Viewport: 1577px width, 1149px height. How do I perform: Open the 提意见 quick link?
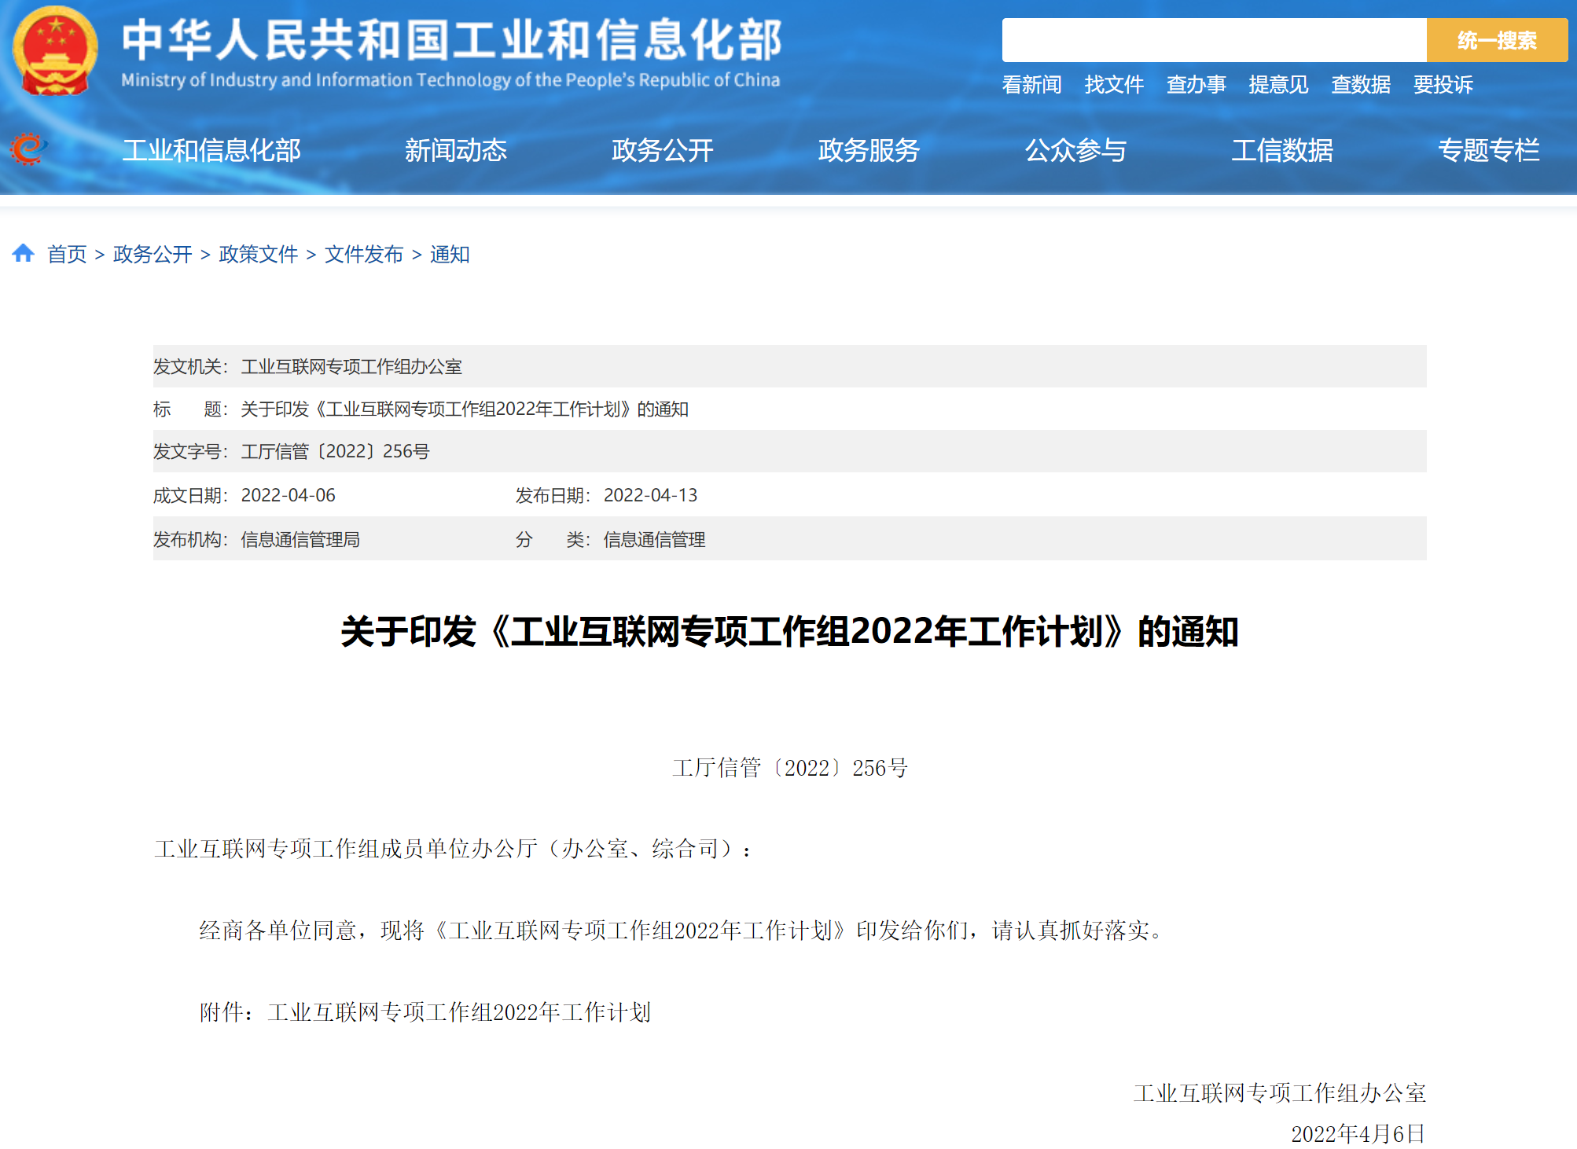point(1278,84)
